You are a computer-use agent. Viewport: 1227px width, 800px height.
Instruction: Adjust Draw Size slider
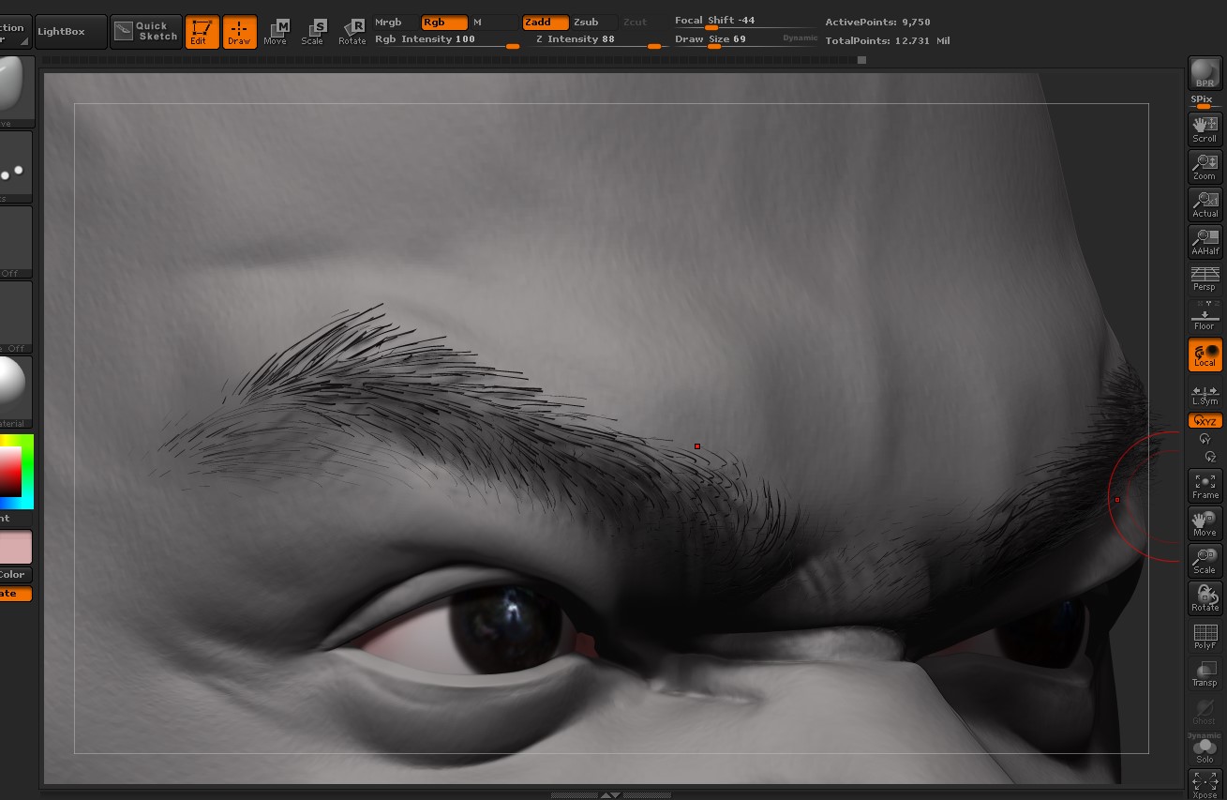(x=726, y=39)
